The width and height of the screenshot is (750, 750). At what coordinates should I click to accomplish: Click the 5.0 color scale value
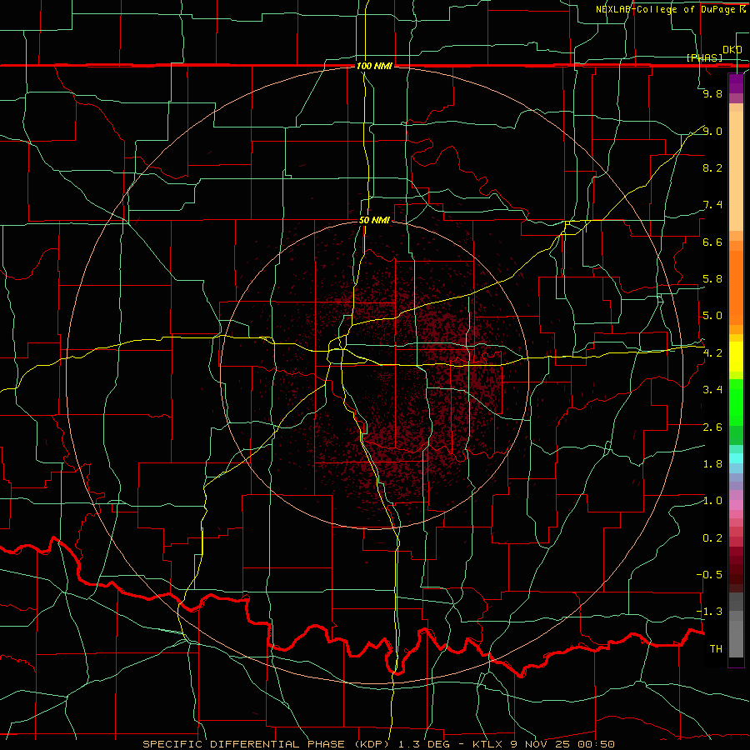pyautogui.click(x=712, y=316)
